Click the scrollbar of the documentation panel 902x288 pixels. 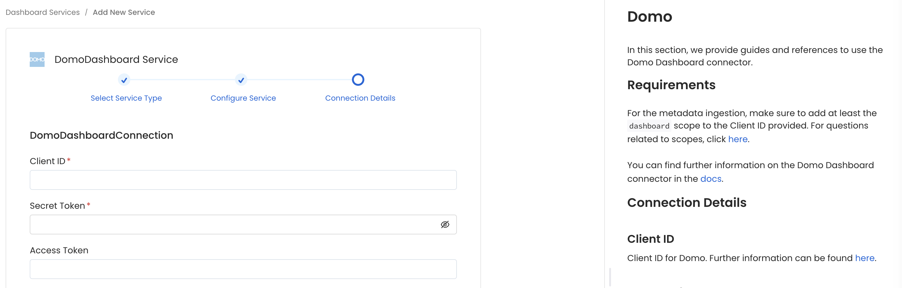point(610,277)
